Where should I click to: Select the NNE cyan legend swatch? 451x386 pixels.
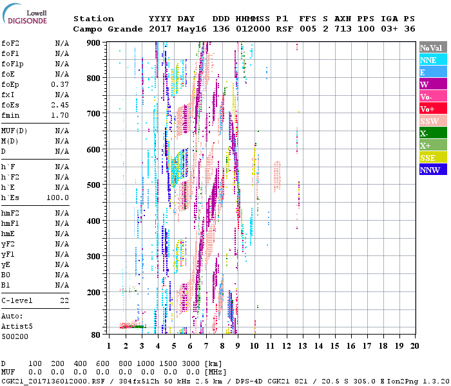pyautogui.click(x=433, y=60)
